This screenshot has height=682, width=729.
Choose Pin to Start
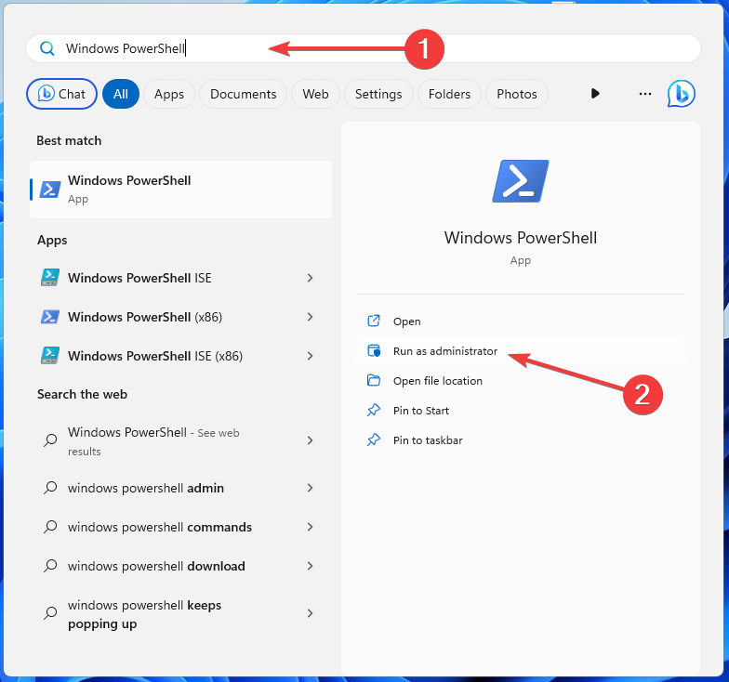tap(521, 411)
